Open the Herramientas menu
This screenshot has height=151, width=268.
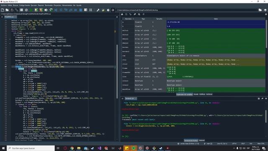pos(67,5)
